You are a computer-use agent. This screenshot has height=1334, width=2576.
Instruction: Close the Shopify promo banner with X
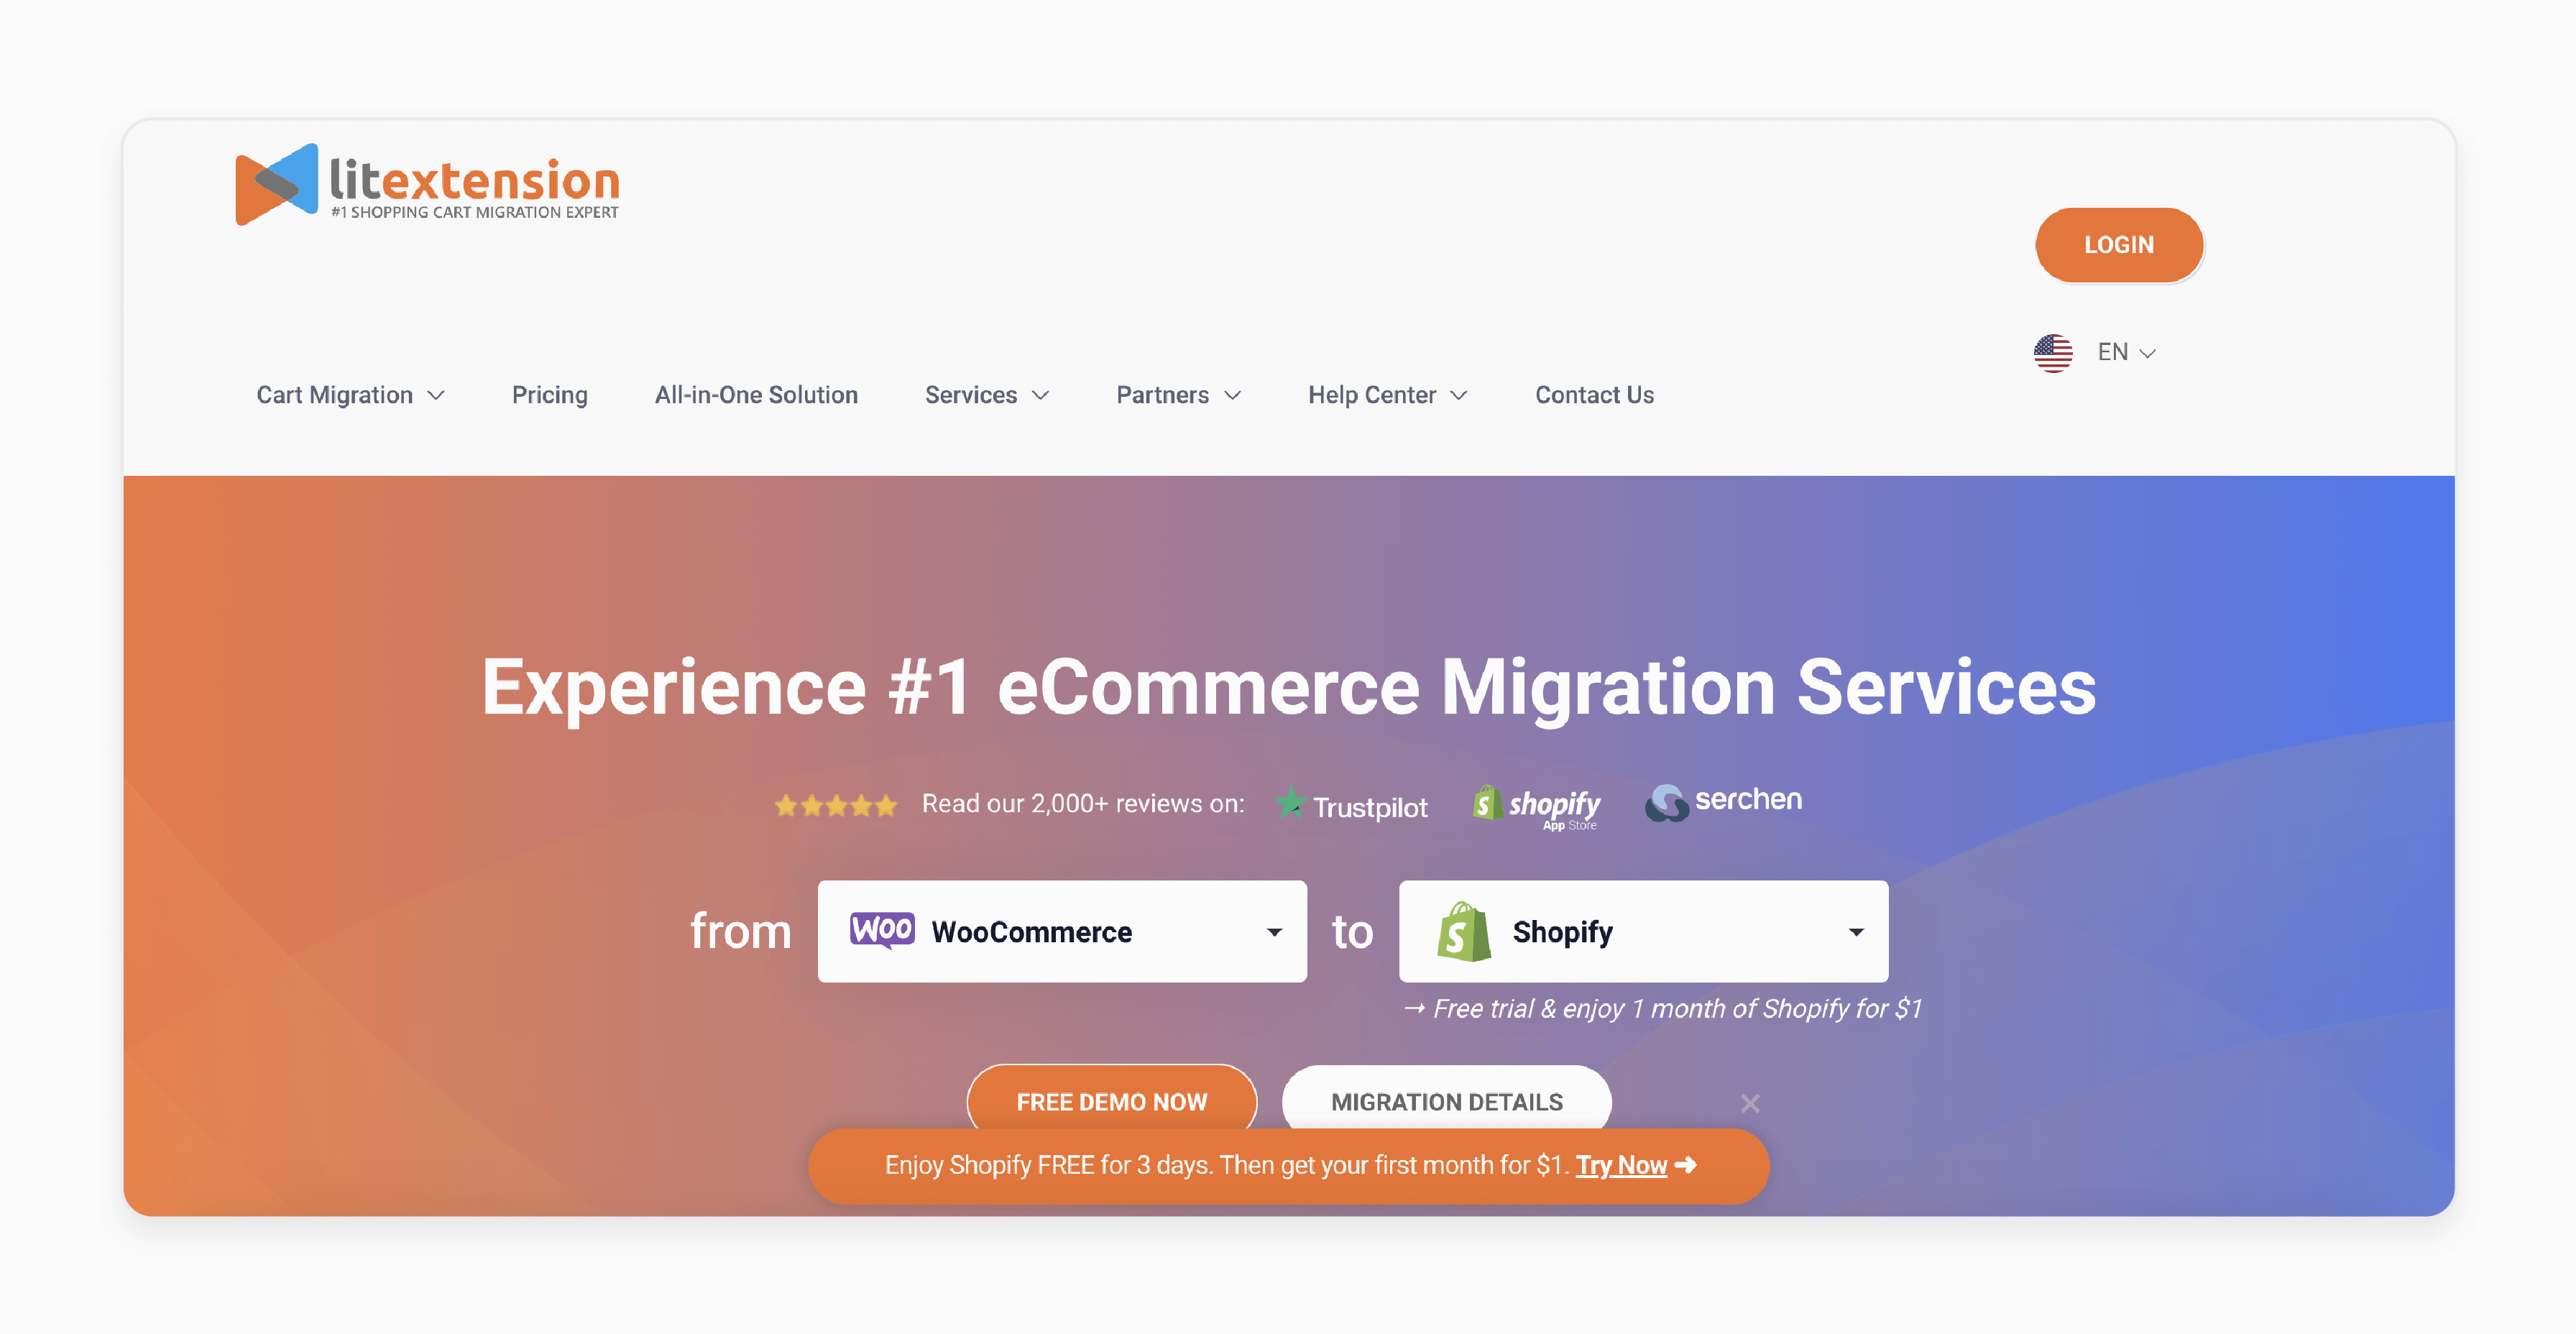(x=1750, y=1103)
